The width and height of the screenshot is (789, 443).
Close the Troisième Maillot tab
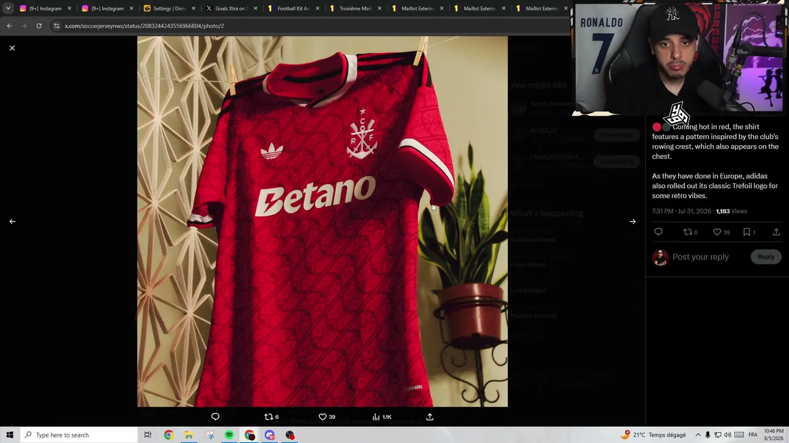[x=380, y=9]
